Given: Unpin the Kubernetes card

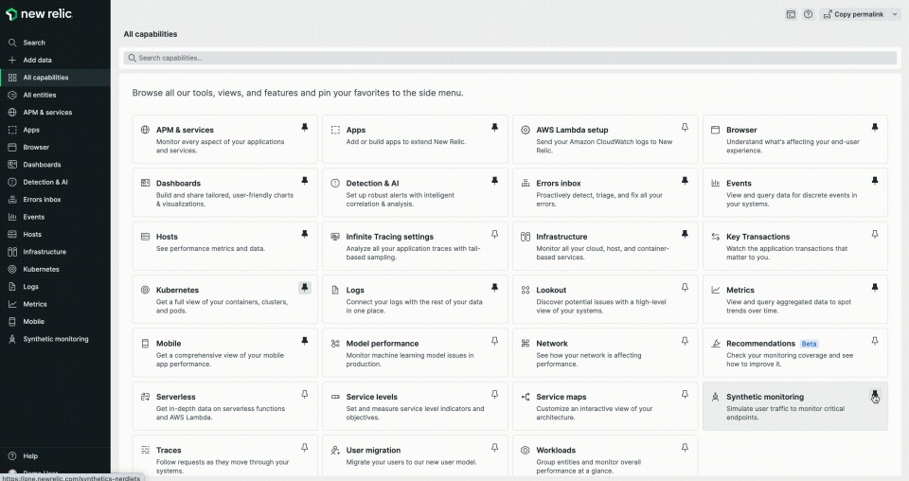Looking at the screenshot, I should point(304,288).
